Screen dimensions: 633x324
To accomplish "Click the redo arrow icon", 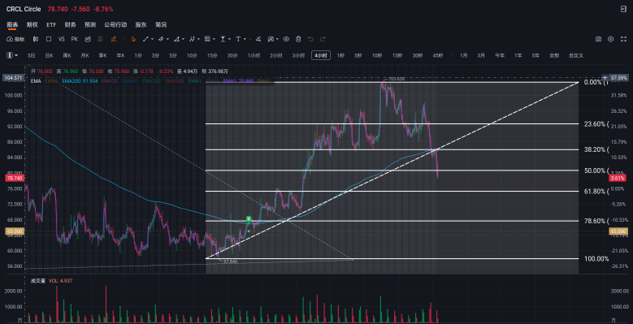I will tap(323, 39).
